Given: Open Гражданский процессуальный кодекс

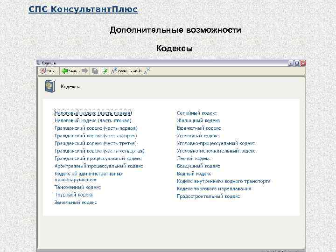Looking at the screenshot, I should click(x=98, y=159).
